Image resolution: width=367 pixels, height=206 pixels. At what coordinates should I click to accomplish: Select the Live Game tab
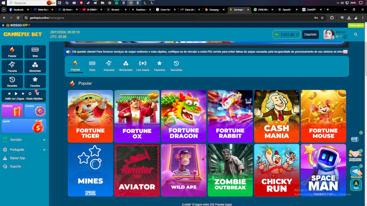coord(143,66)
